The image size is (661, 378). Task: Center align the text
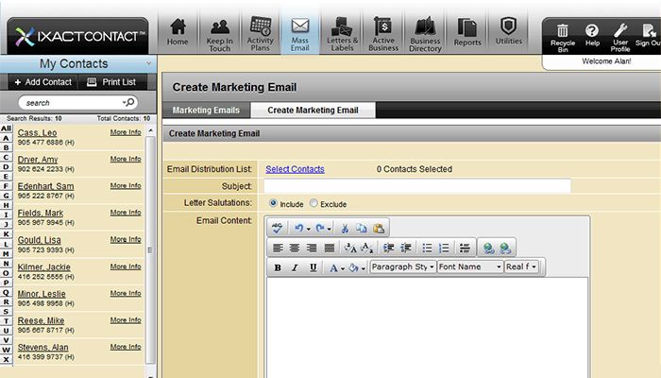pos(295,248)
